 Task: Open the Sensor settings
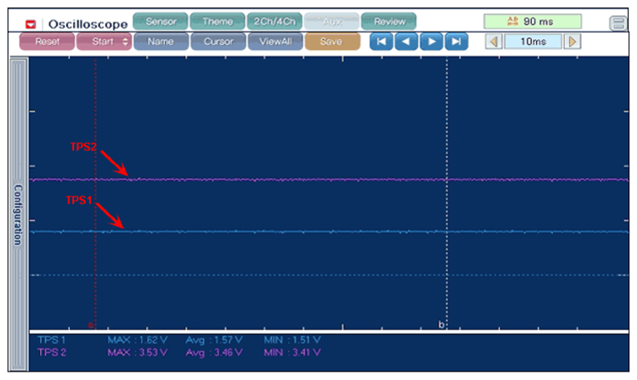(161, 22)
